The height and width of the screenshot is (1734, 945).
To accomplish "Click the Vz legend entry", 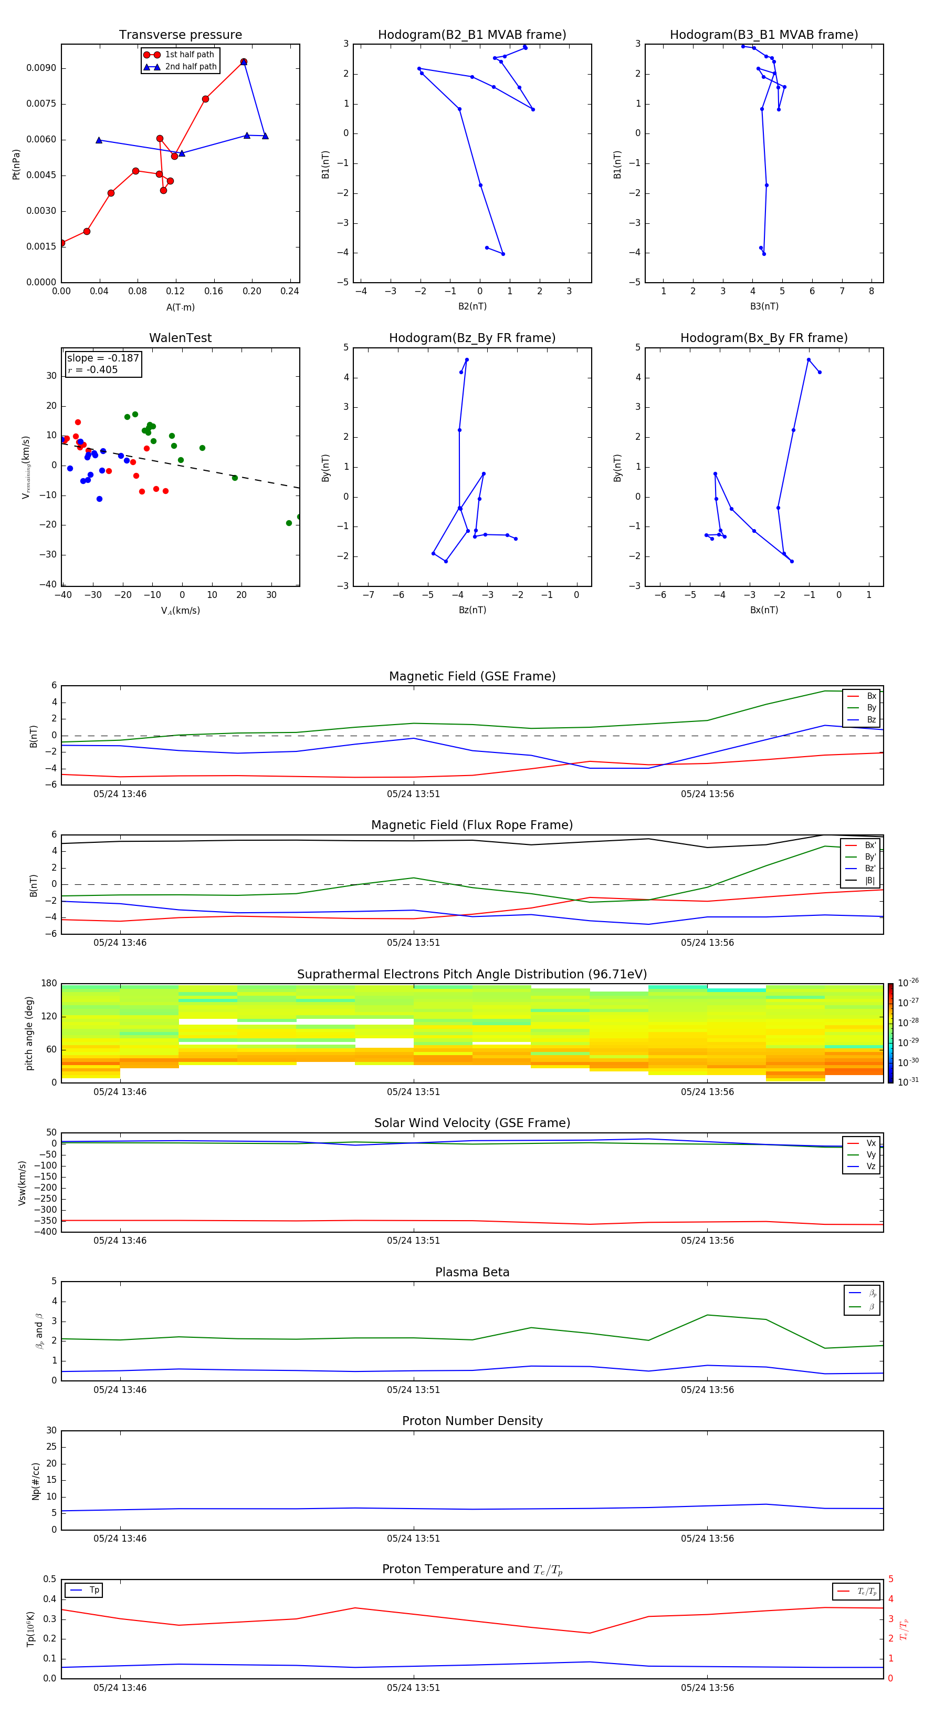I will point(862,1167).
